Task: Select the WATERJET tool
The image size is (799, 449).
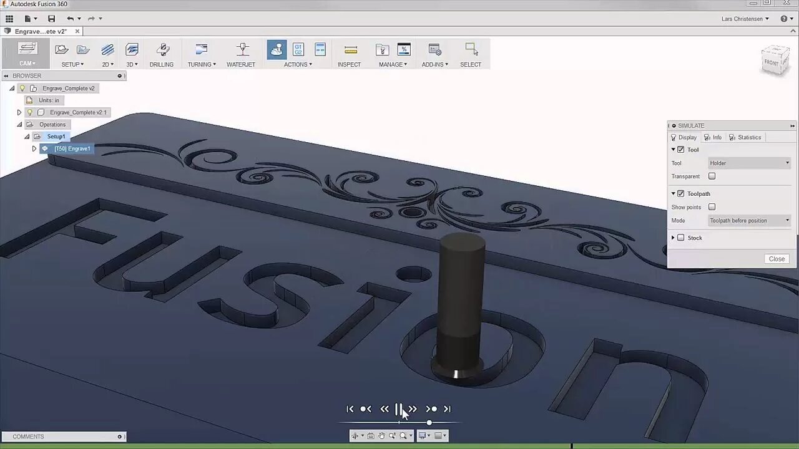Action: point(241,54)
